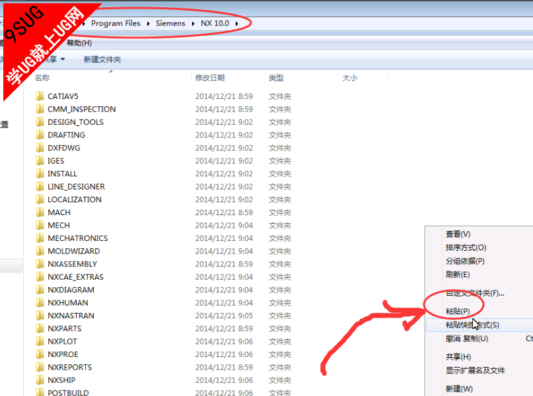Expand arrow after Program Files in address bar
This screenshot has height=396, width=533.
pyautogui.click(x=148, y=24)
